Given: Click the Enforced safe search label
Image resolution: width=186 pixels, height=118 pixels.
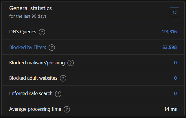Looking at the screenshot, I should pos(31,93).
